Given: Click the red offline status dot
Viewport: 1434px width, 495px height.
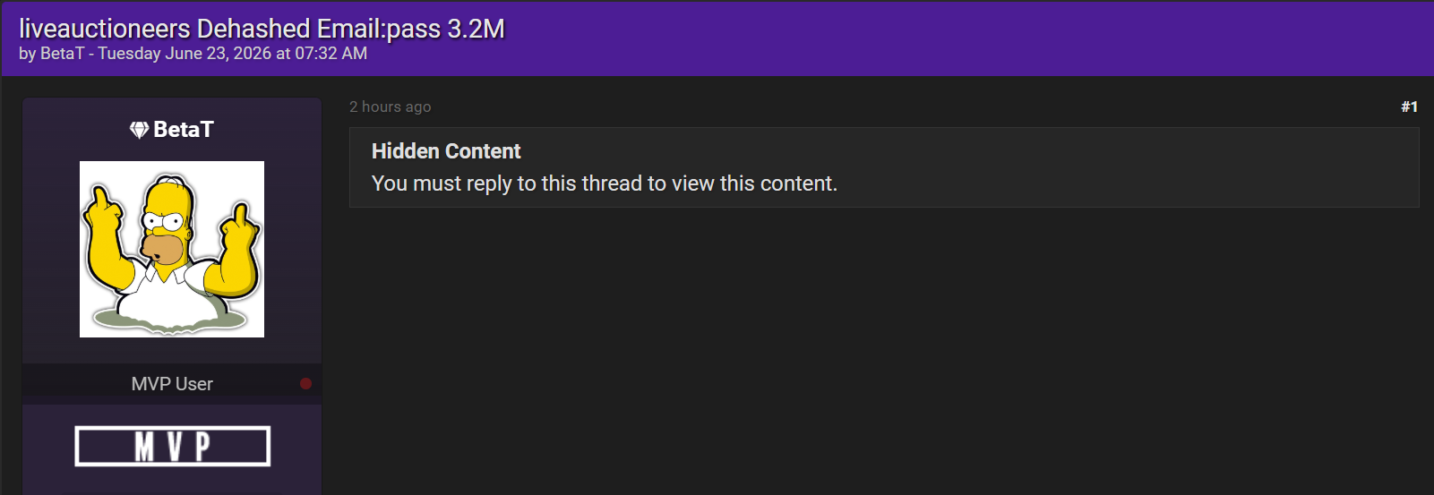Looking at the screenshot, I should [x=305, y=383].
